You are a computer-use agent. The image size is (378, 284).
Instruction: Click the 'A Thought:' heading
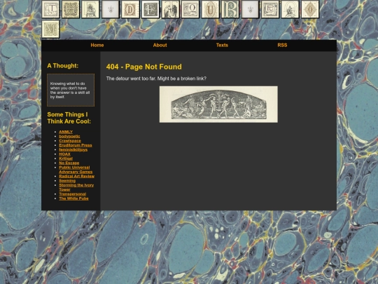[x=63, y=66]
